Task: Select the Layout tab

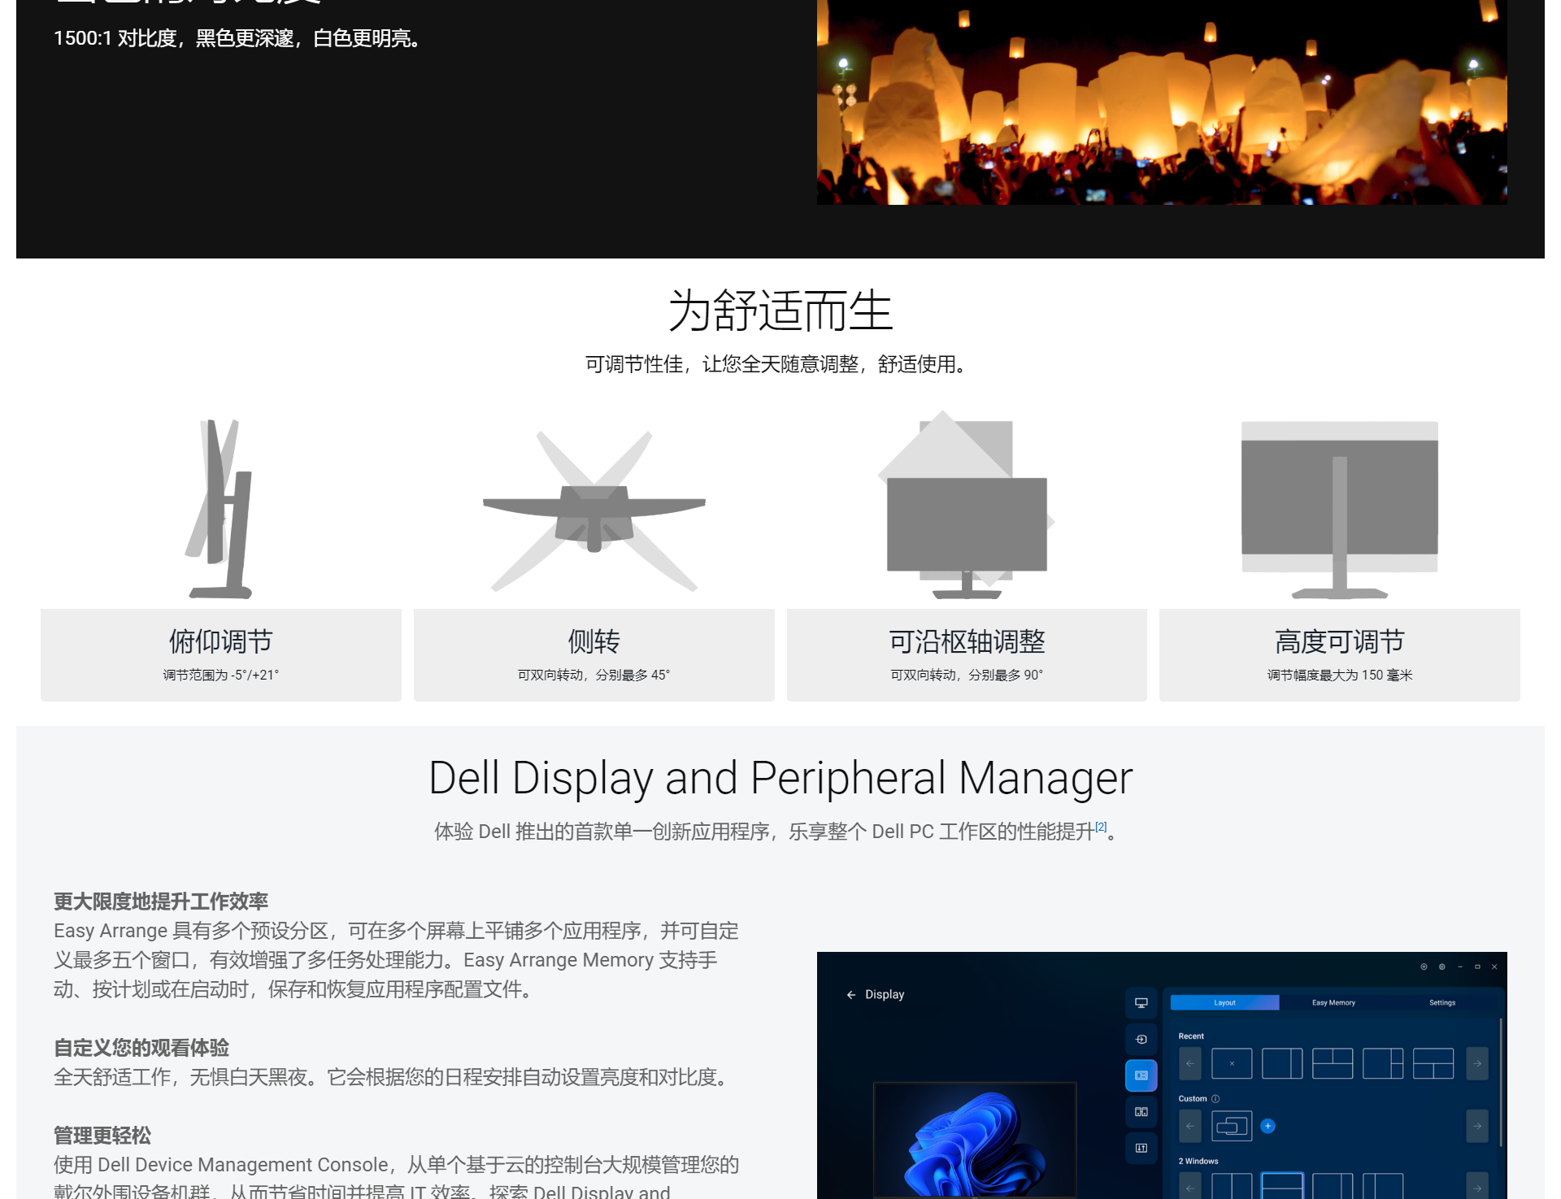Action: (1224, 1003)
